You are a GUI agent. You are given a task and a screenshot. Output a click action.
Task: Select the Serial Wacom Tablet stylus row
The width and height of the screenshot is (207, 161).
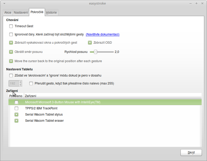(x=105, y=115)
